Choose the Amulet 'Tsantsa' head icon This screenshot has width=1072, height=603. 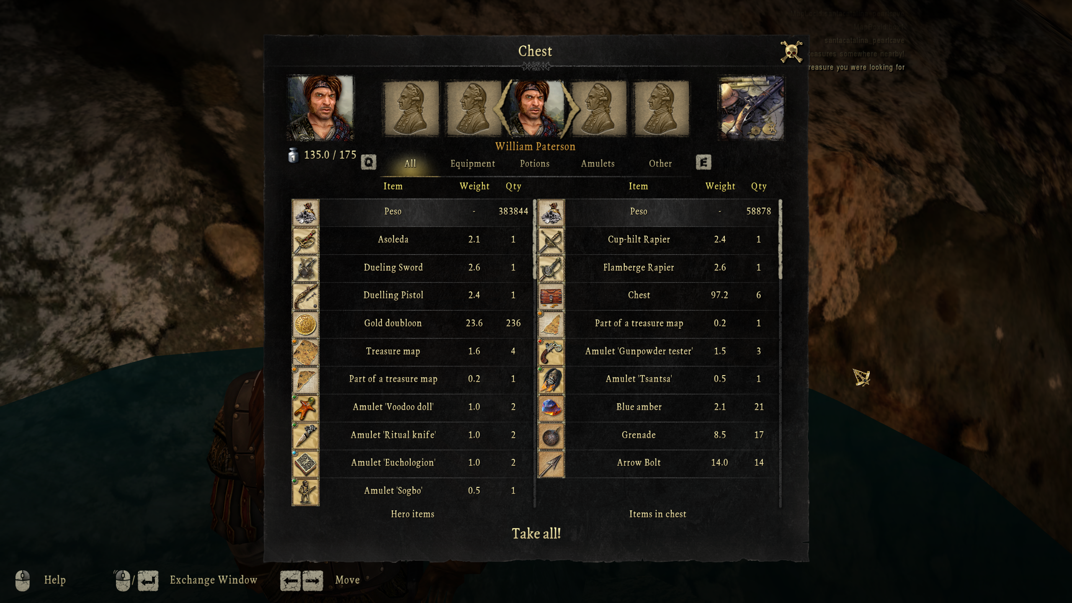tap(551, 380)
